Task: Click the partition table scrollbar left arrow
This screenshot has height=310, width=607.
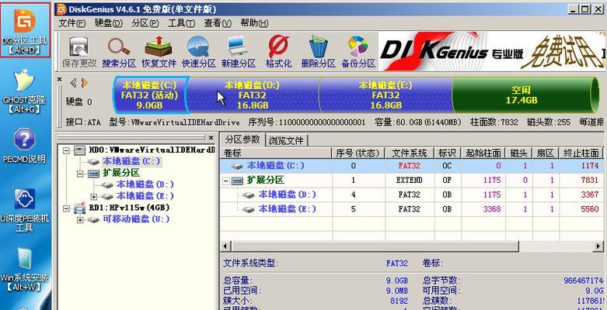Action: 225,246
